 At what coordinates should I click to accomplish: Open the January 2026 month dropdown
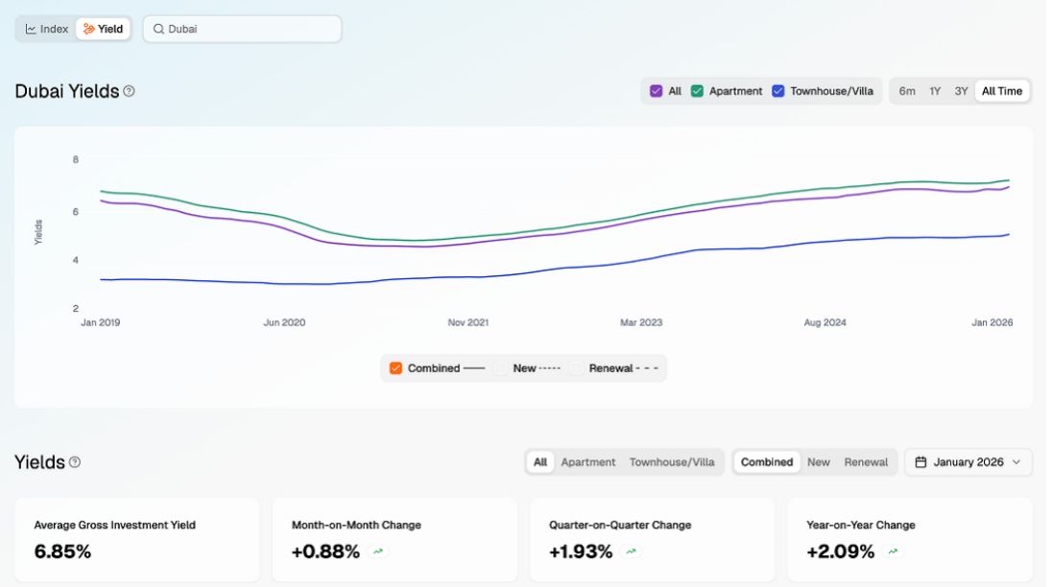pos(968,462)
